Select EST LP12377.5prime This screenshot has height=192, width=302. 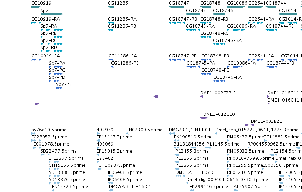click(66, 158)
